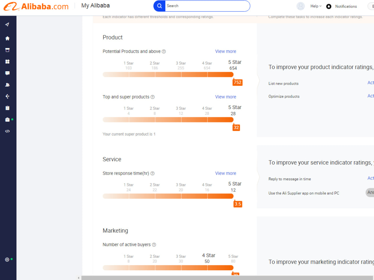Open the settings gear icon in sidebar
The width and height of the screenshot is (374, 280).
click(7, 259)
